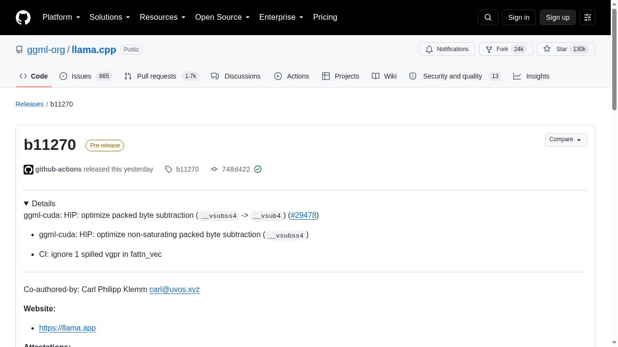618x347 pixels.
Task: Open appearance settings slider icon
Action: (588, 17)
